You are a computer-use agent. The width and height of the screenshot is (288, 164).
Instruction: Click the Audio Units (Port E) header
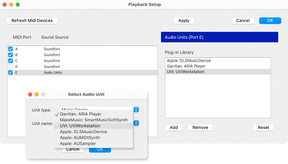[x=220, y=37]
